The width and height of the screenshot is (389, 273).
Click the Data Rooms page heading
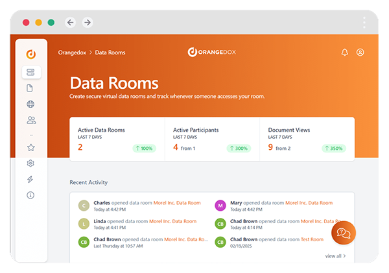[x=114, y=83]
